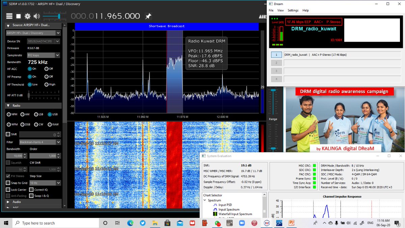Select LSB demodulation mode
405x228 pixels.
click(x=36, y=115)
